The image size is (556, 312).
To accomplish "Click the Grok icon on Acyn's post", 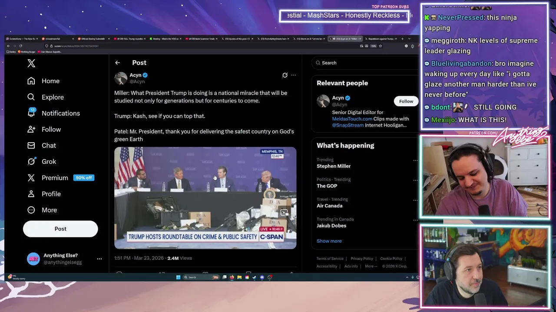I will tap(285, 75).
